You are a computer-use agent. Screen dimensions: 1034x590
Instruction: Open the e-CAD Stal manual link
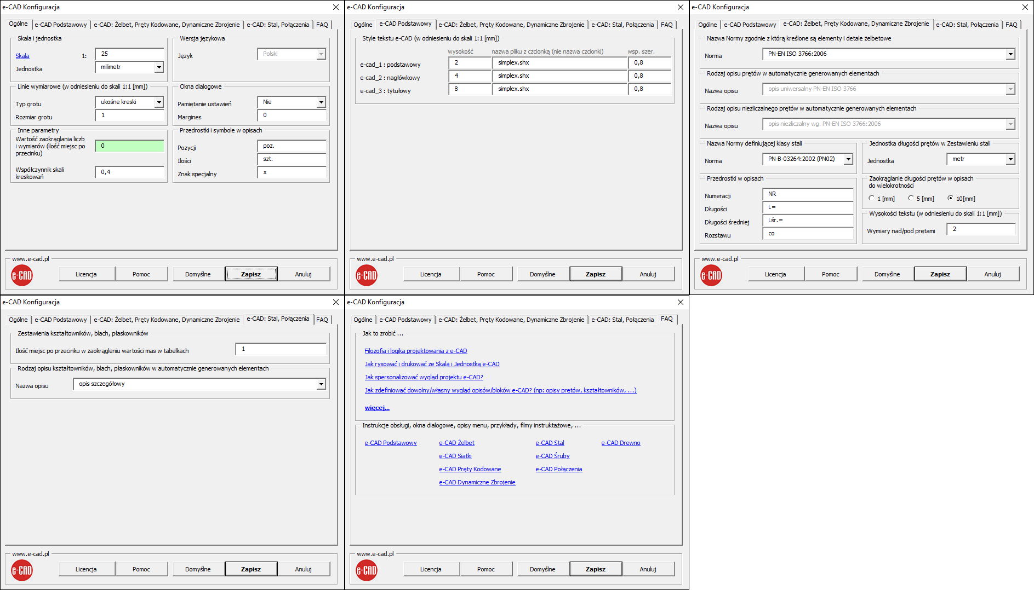click(x=550, y=443)
